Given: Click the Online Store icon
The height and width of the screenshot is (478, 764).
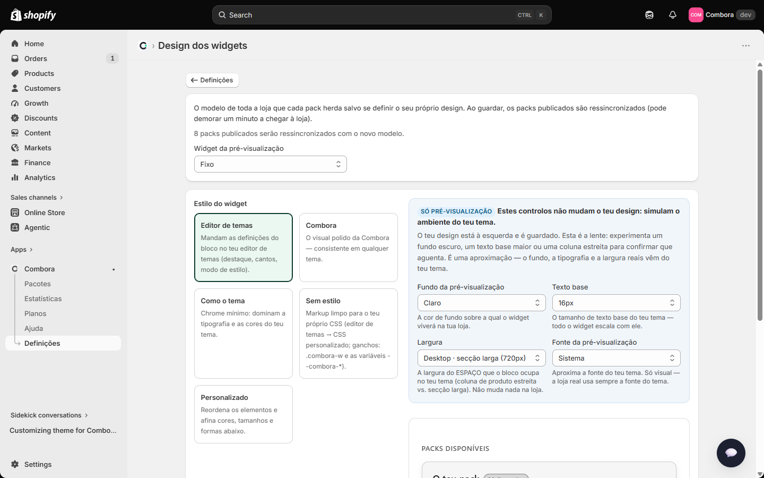Looking at the screenshot, I should [15, 212].
